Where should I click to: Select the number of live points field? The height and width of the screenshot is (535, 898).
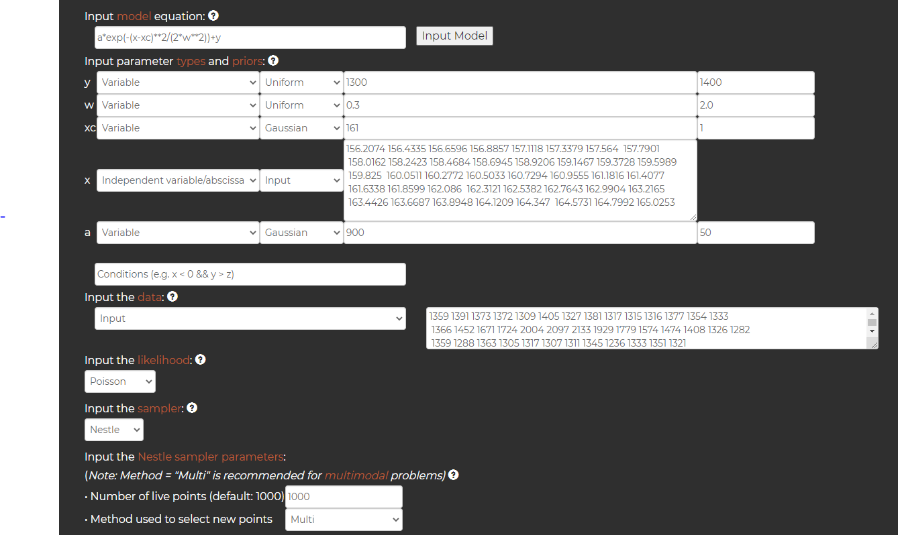coord(344,496)
